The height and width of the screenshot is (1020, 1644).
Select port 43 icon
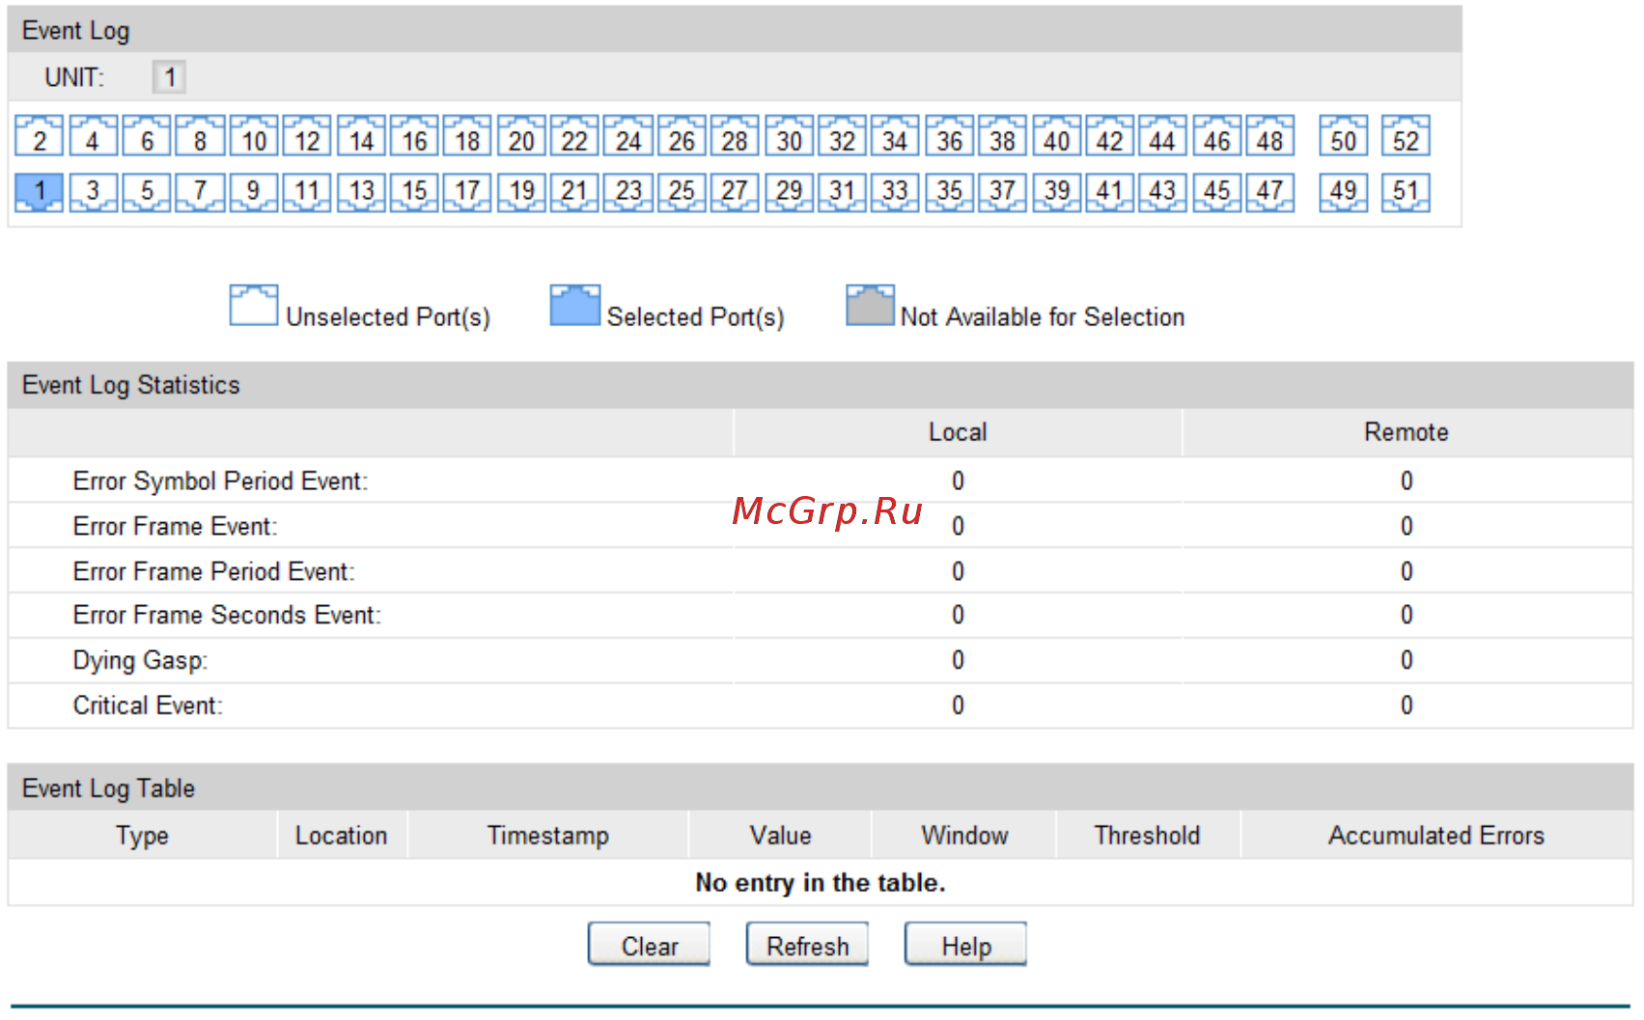tap(1163, 192)
